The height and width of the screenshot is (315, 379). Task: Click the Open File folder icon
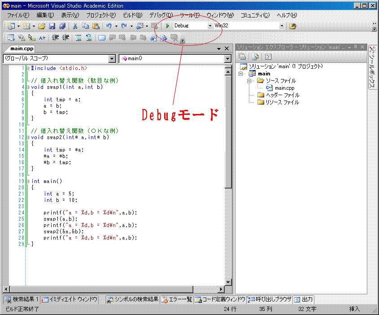tap(42, 26)
